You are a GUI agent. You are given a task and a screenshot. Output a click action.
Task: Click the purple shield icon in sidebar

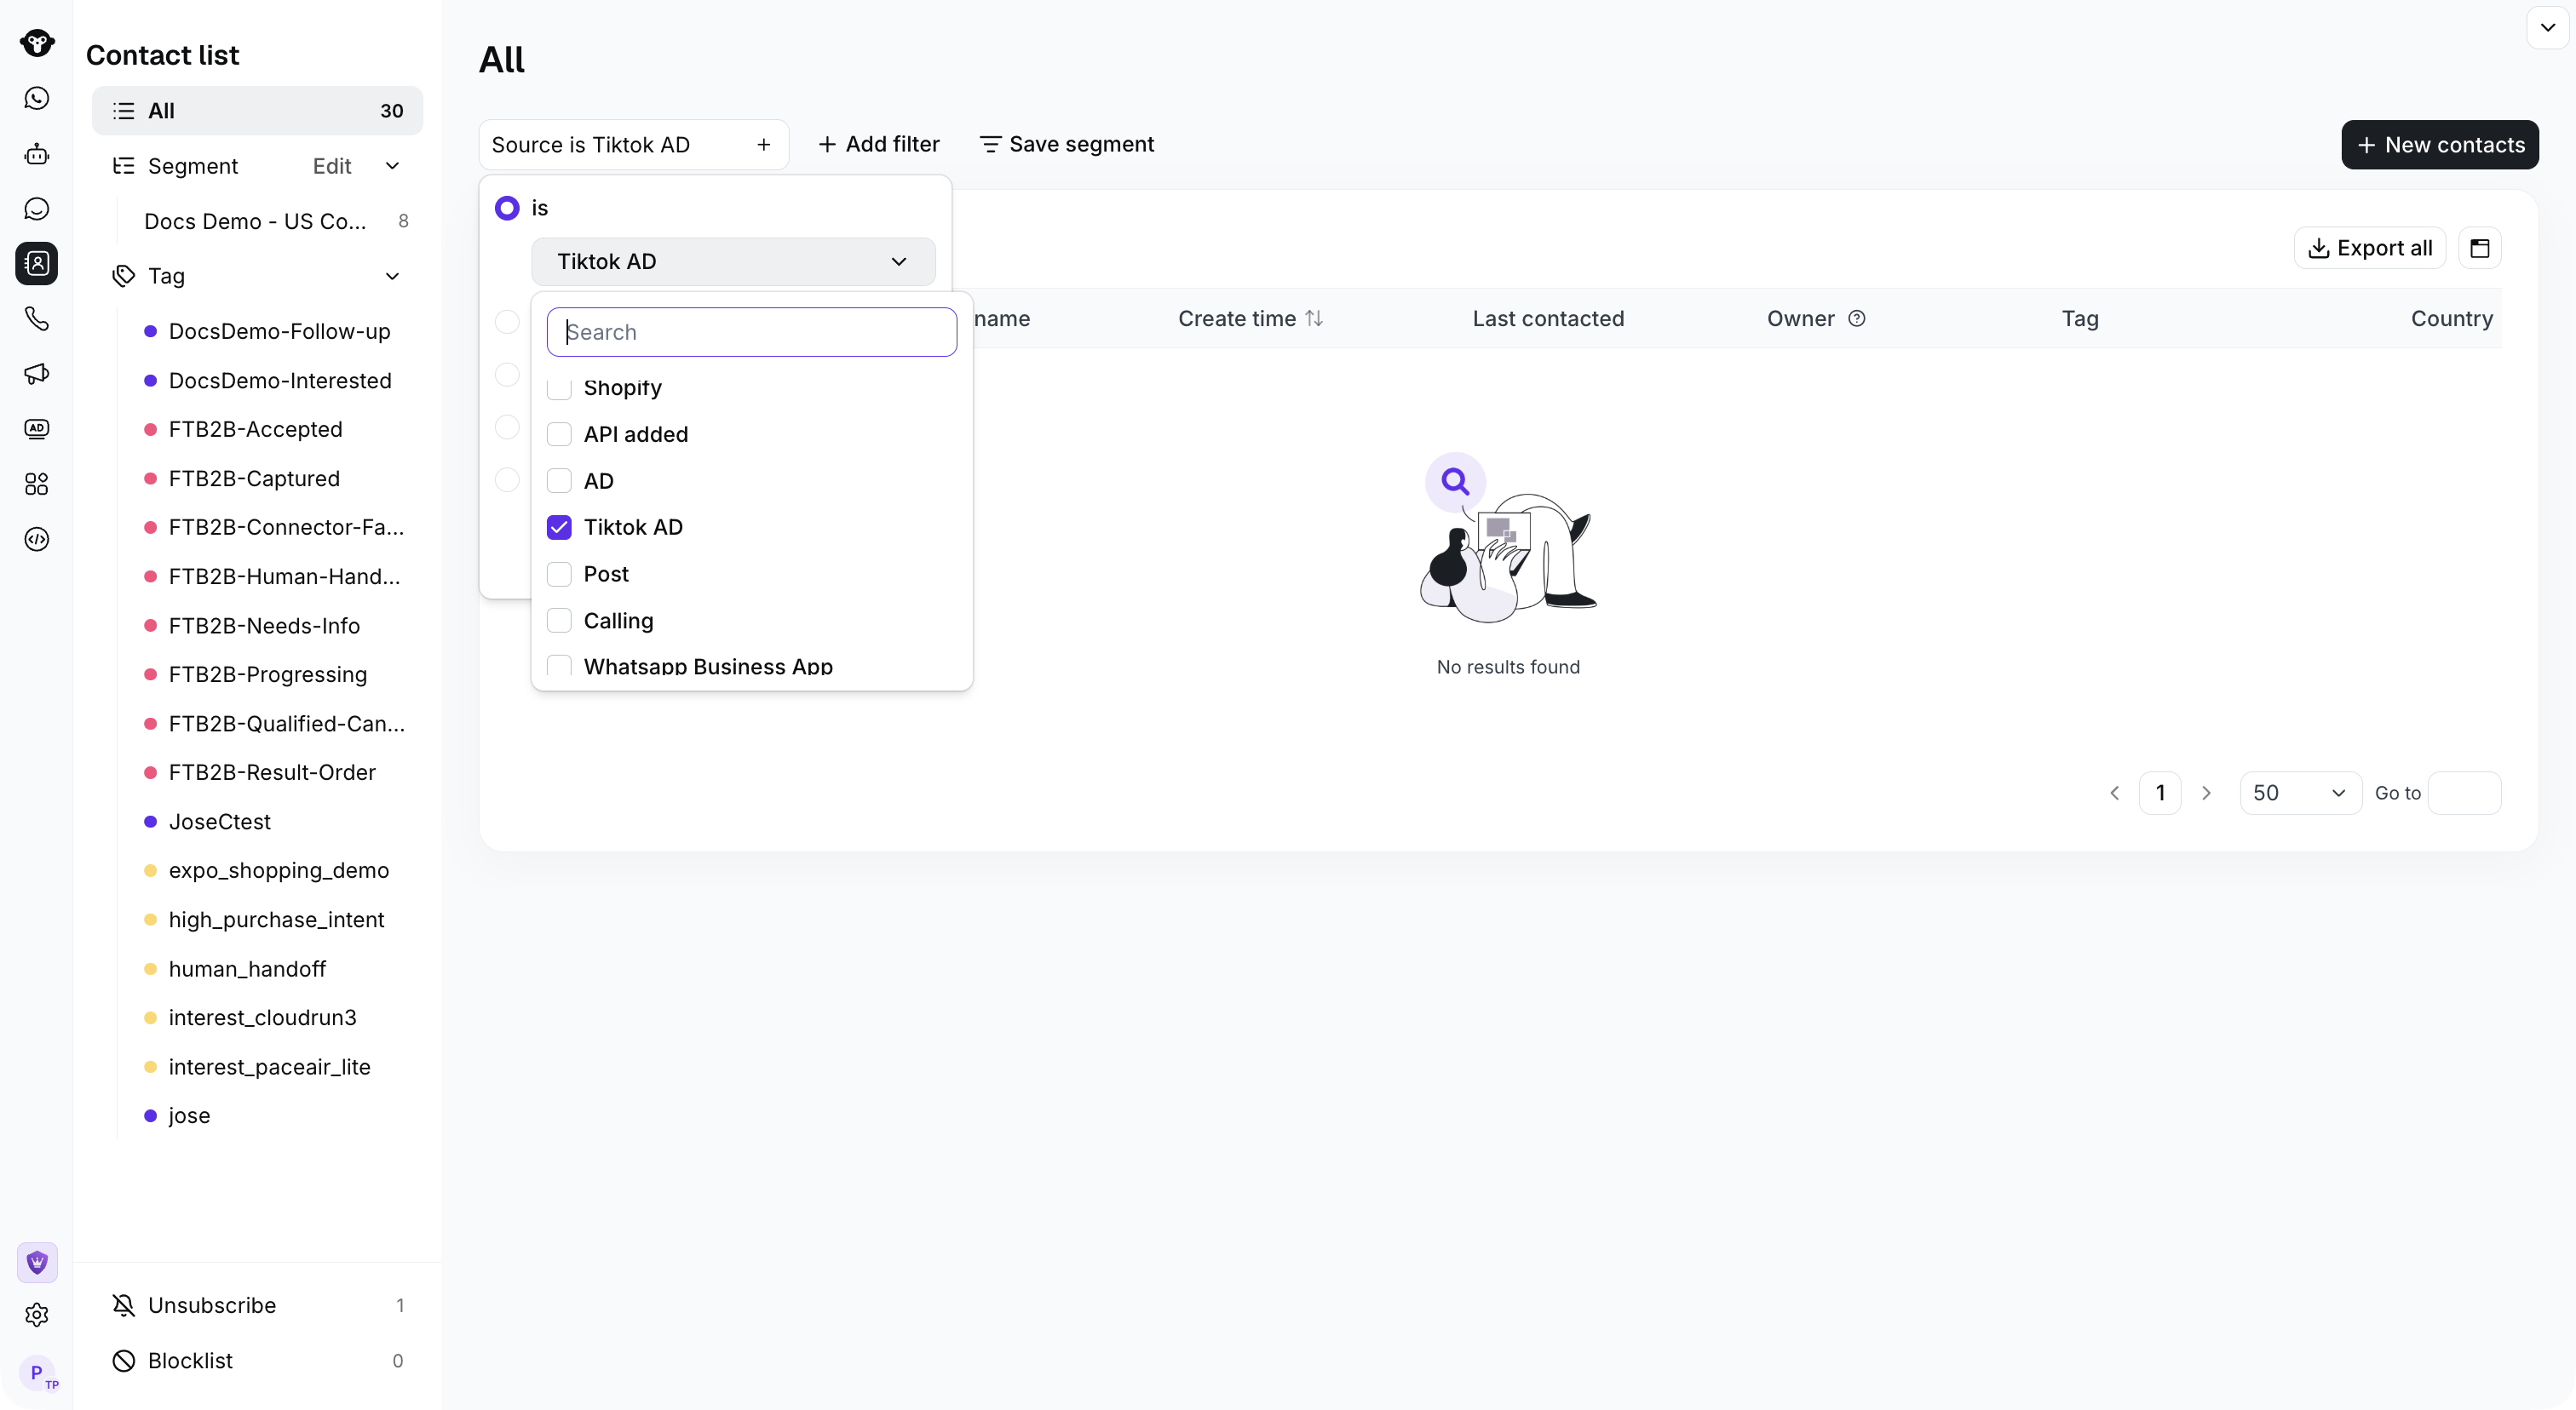[37, 1263]
